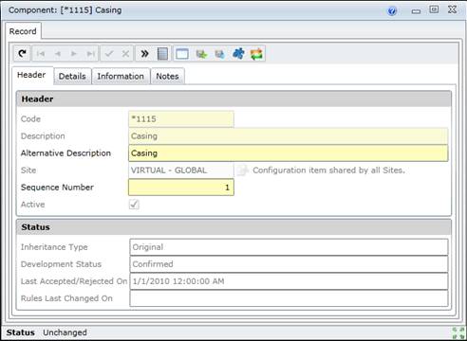Click the refresh arrow icon in the toolbar
Viewport: 467px width, 341px height.
[x=22, y=54]
